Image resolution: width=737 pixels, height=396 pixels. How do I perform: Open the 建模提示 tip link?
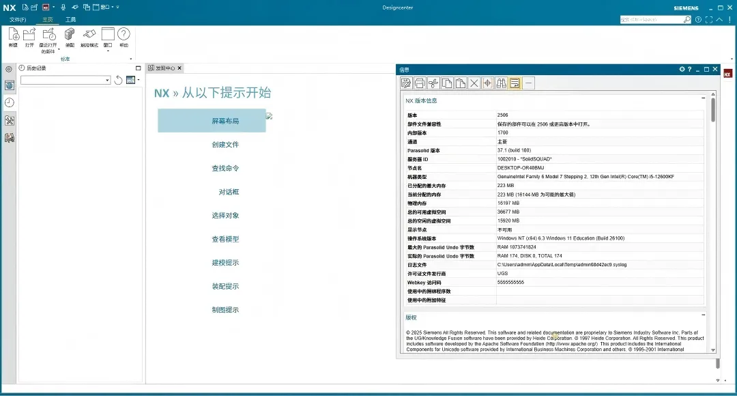pyautogui.click(x=225, y=262)
